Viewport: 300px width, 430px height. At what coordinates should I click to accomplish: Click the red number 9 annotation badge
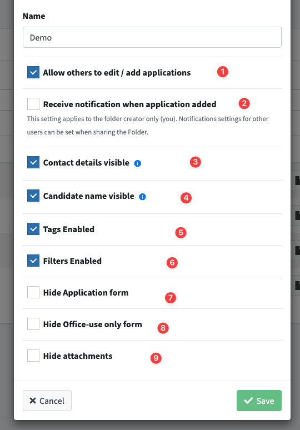(156, 358)
